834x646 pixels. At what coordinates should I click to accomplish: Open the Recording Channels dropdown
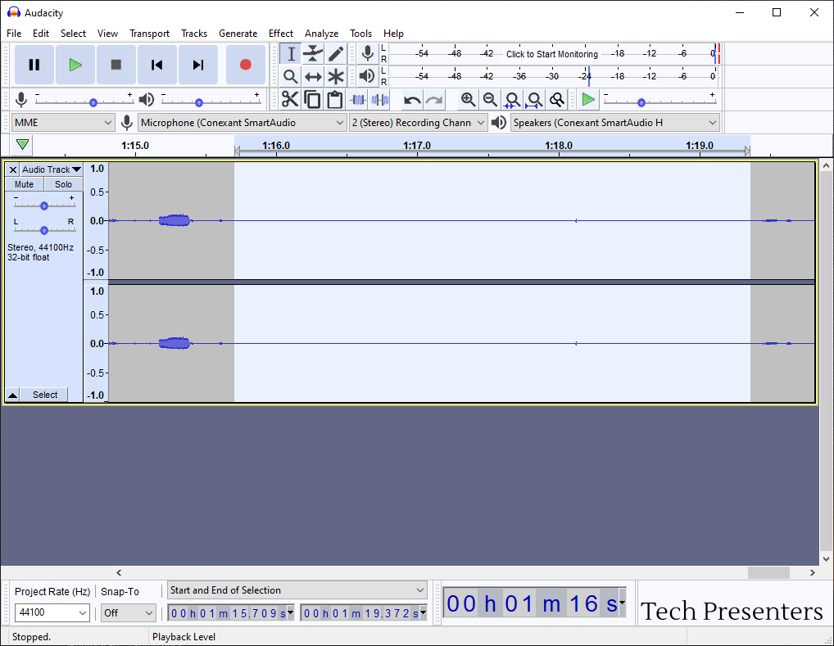click(x=418, y=123)
